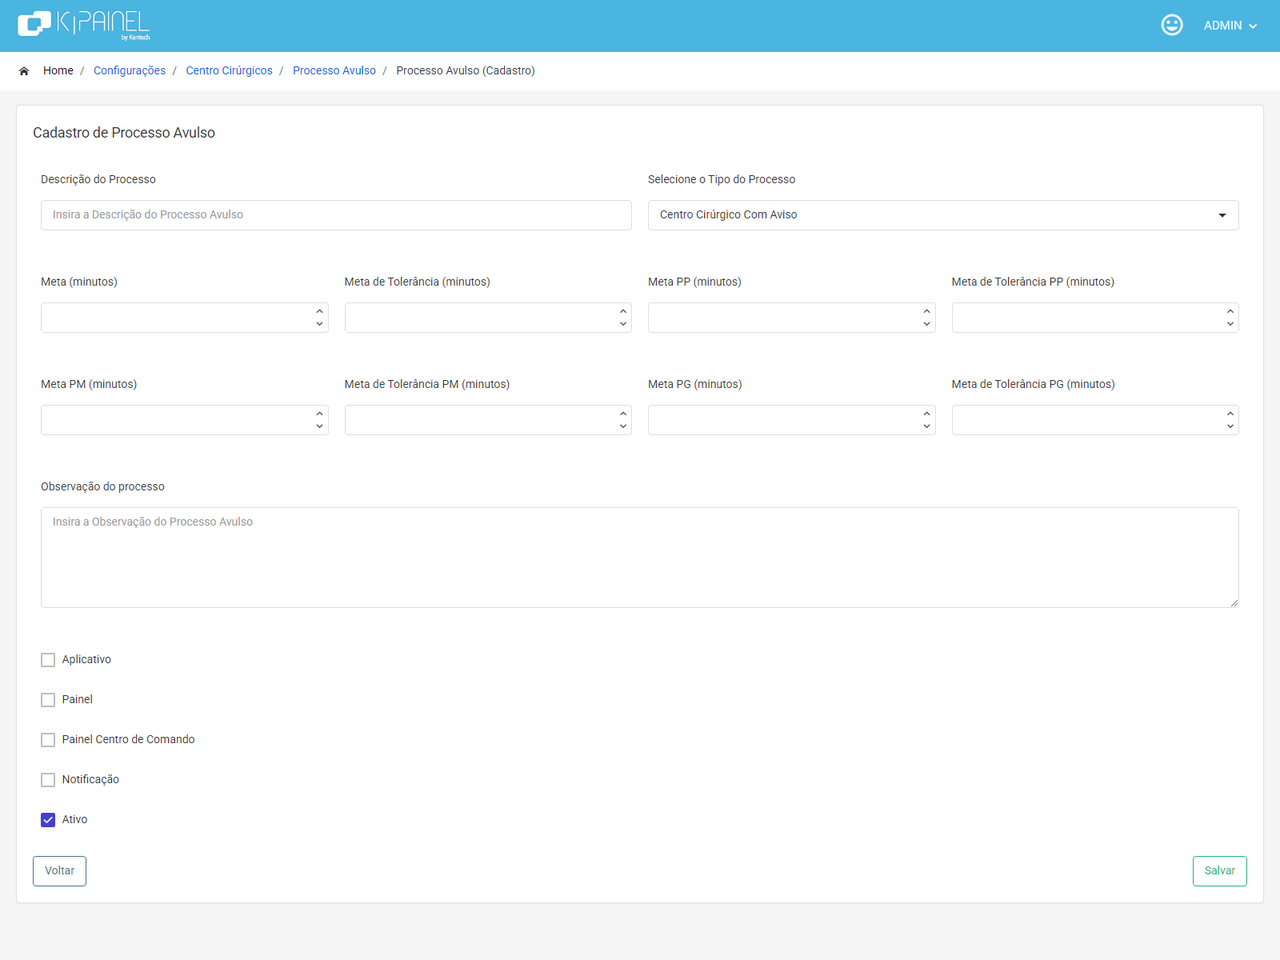The image size is (1280, 960).
Task: Click the smiley face user icon
Action: tap(1172, 25)
